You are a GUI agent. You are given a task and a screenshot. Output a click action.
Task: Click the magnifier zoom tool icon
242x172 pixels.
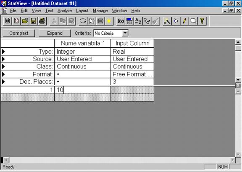click(x=193, y=21)
